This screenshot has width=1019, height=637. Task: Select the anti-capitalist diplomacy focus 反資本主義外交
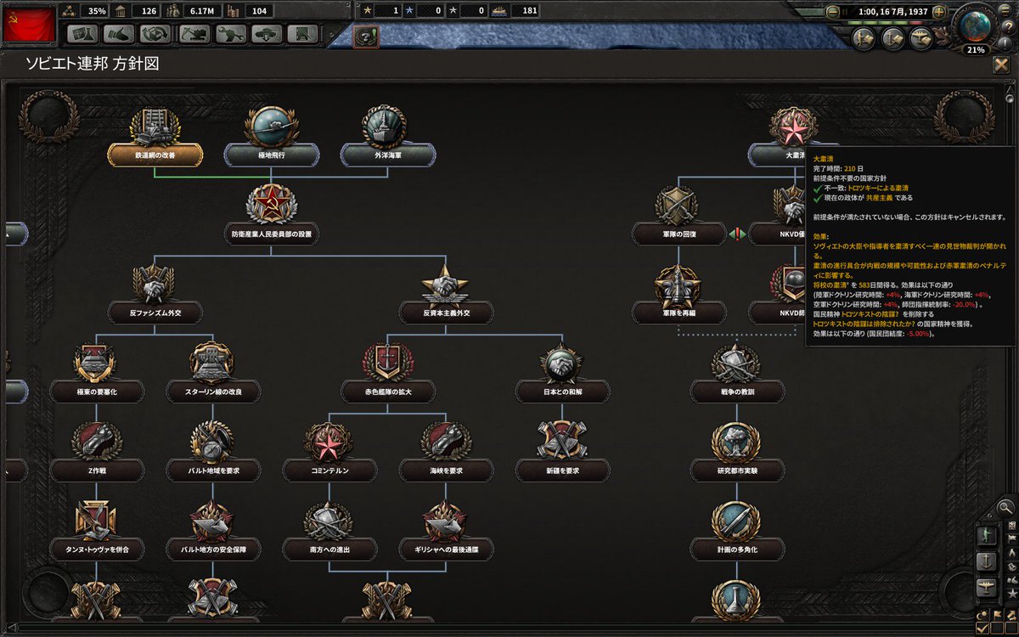[x=446, y=313]
